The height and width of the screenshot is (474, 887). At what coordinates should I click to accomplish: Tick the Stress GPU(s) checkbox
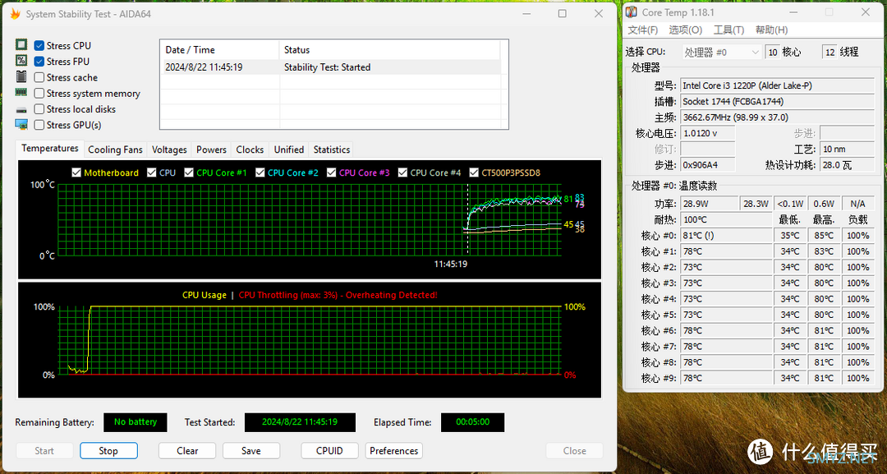coord(39,125)
